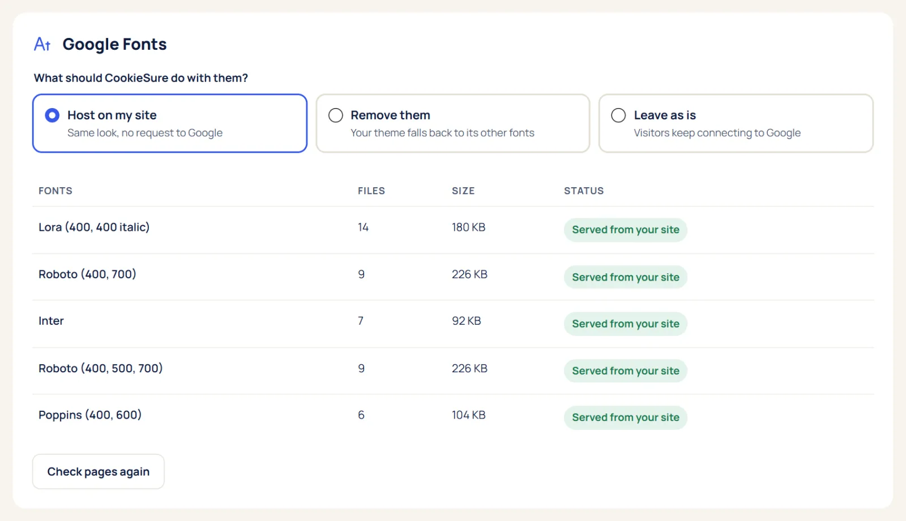Click the FILES column header

371,191
